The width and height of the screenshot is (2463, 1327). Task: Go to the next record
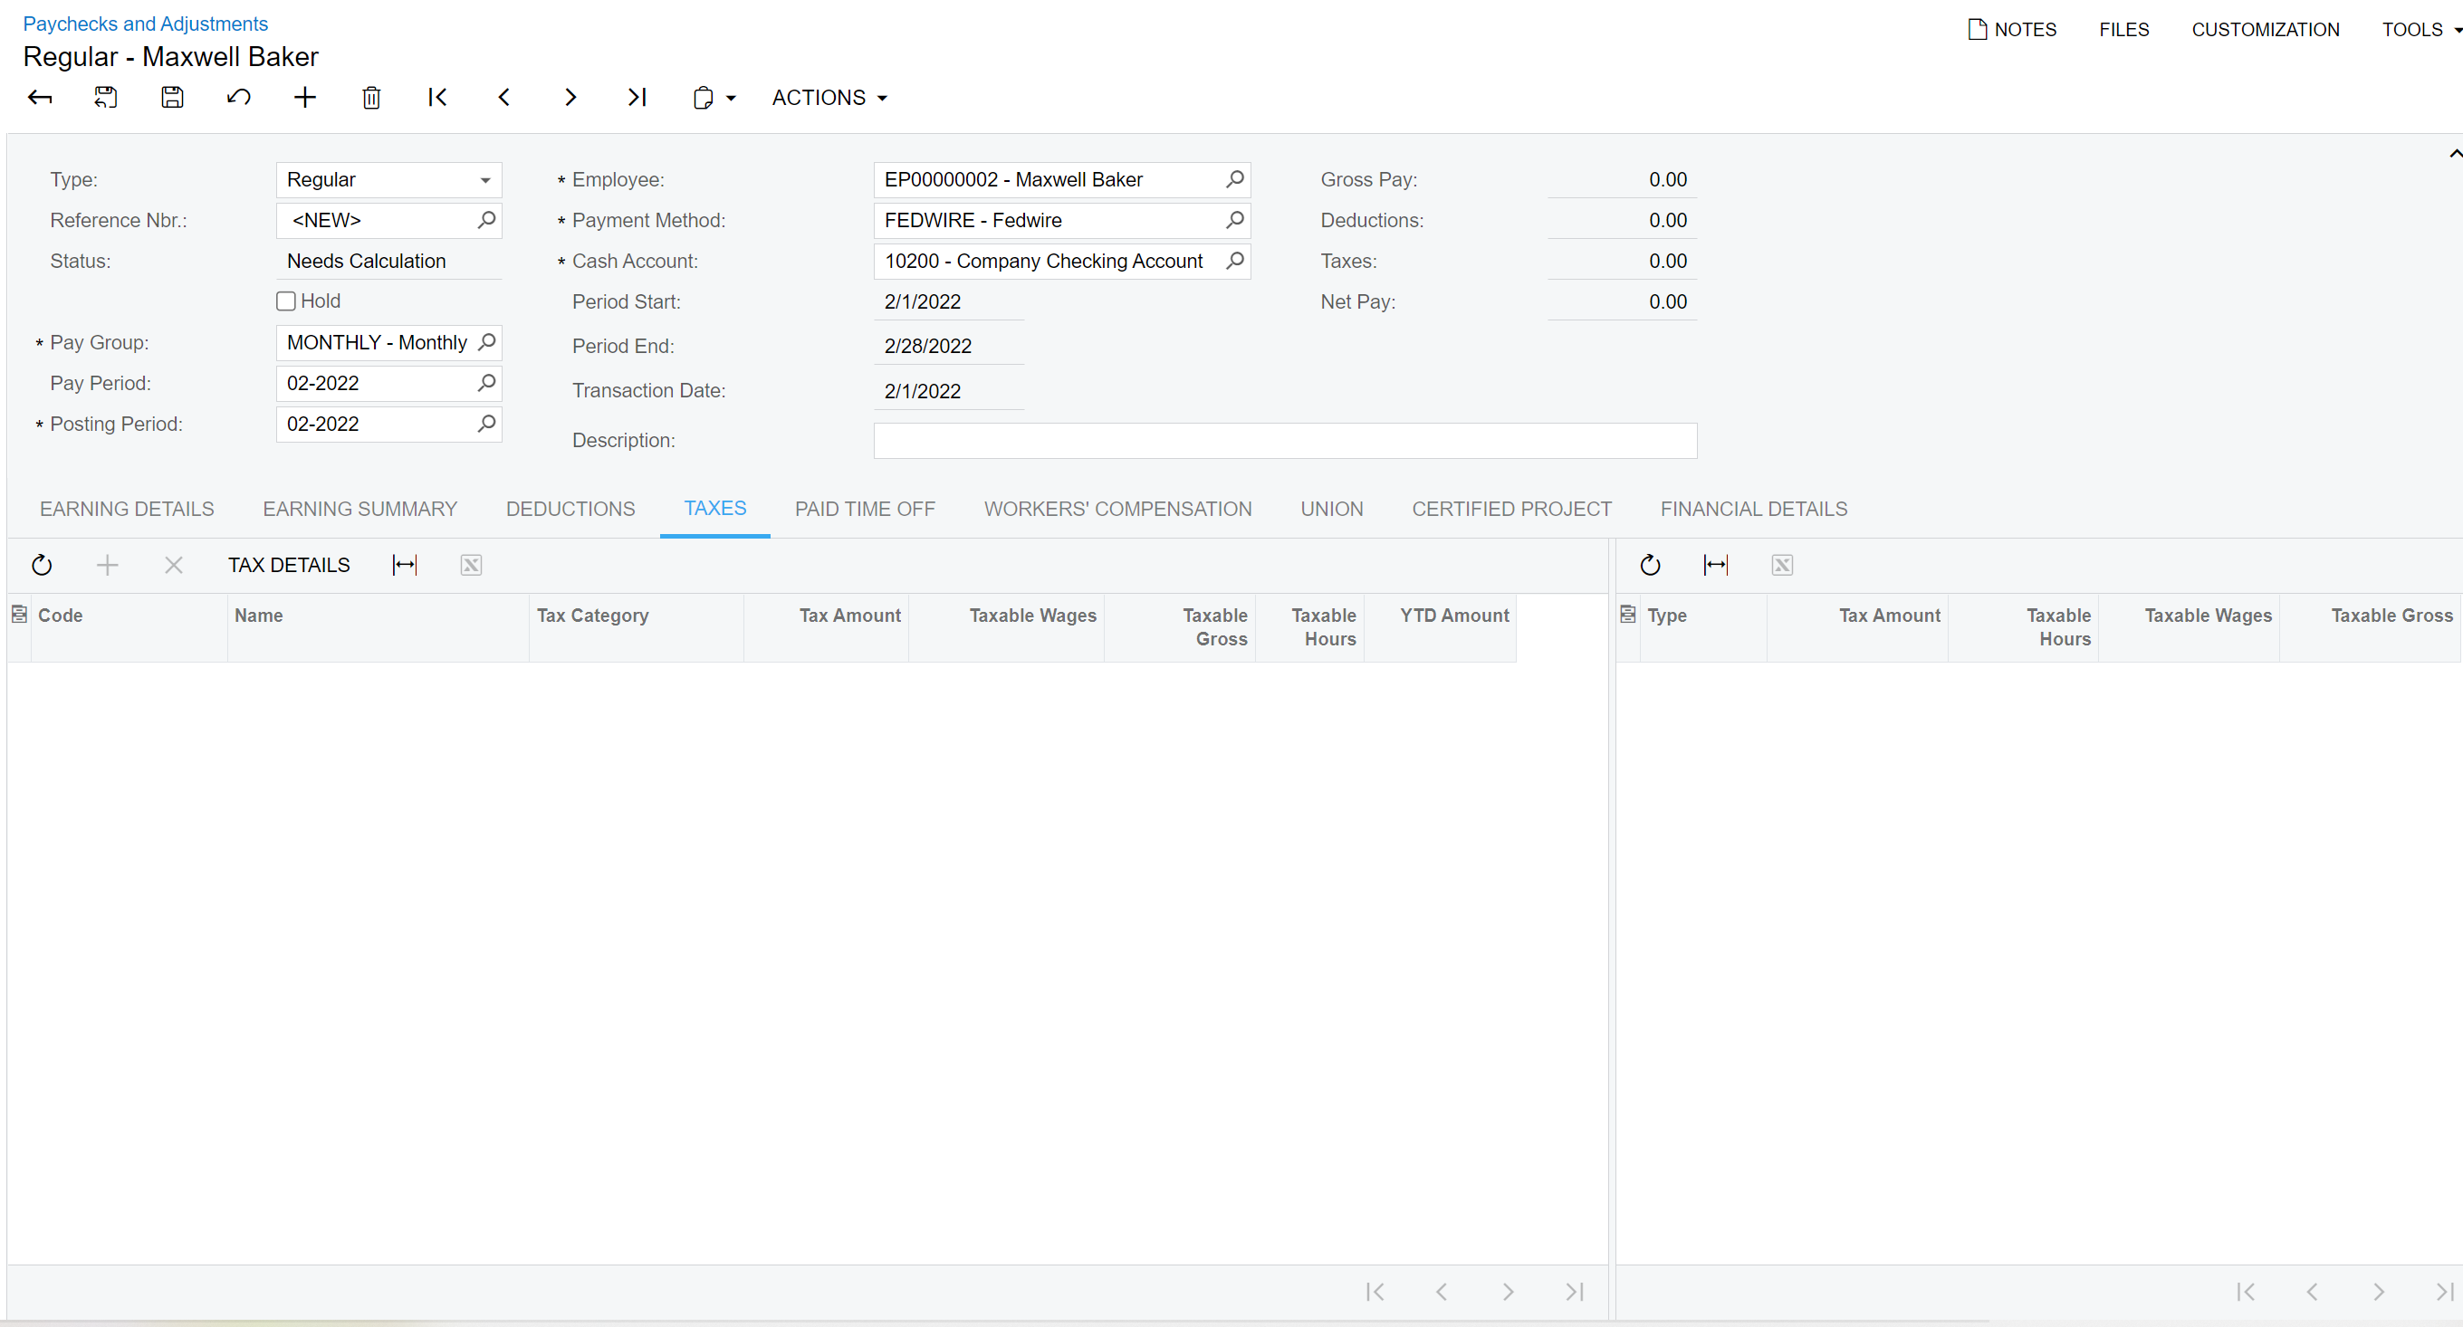[570, 98]
